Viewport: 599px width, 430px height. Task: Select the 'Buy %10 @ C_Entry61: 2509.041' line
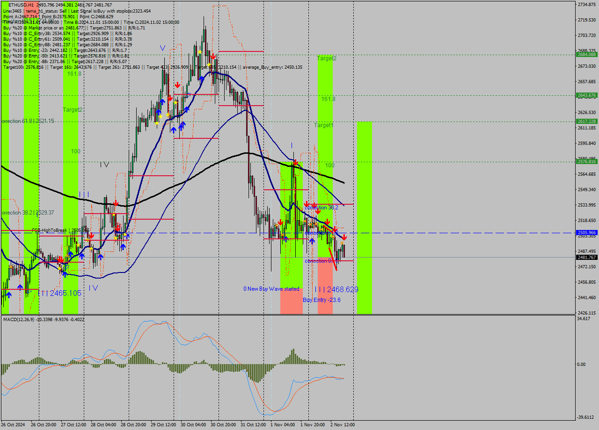coord(67,39)
